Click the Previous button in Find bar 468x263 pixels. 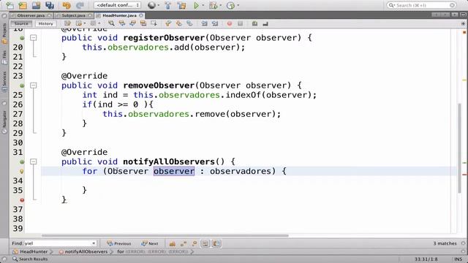118,243
